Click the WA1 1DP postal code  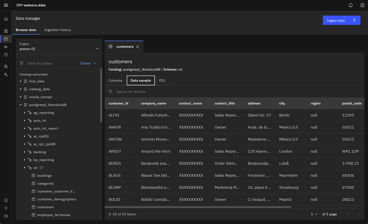351,151
